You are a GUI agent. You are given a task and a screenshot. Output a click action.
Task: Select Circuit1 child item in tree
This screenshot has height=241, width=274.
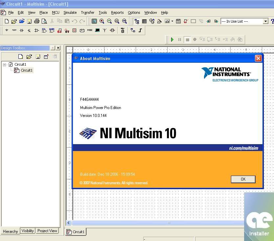click(x=27, y=70)
